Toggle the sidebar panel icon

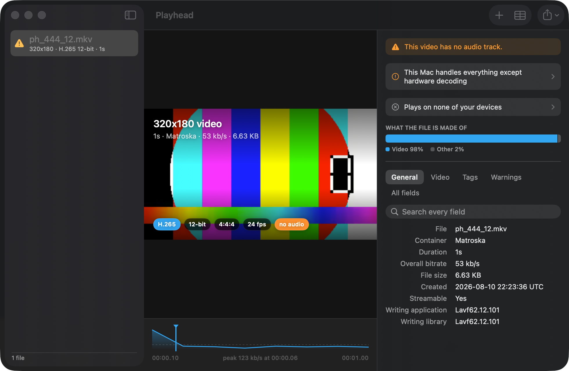pos(130,15)
